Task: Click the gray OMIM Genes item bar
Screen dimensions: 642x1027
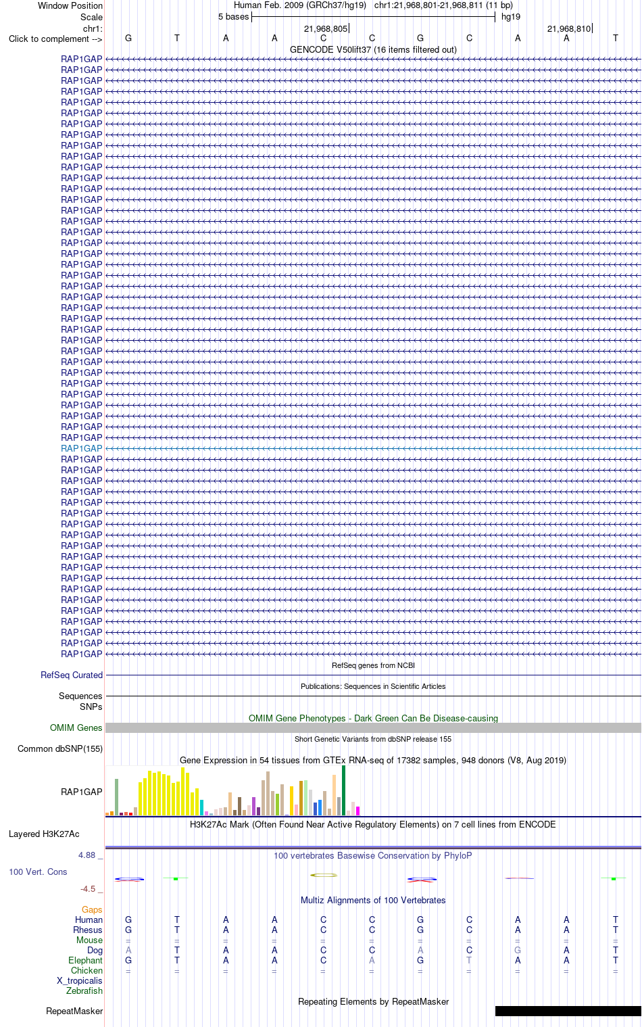Action: [373, 727]
